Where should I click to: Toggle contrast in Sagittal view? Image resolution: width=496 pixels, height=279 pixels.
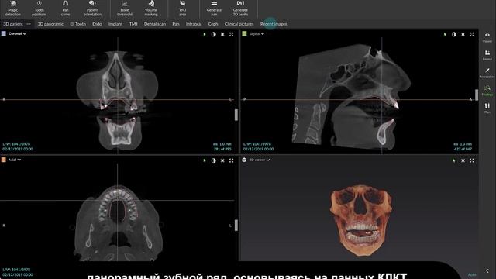454,34
